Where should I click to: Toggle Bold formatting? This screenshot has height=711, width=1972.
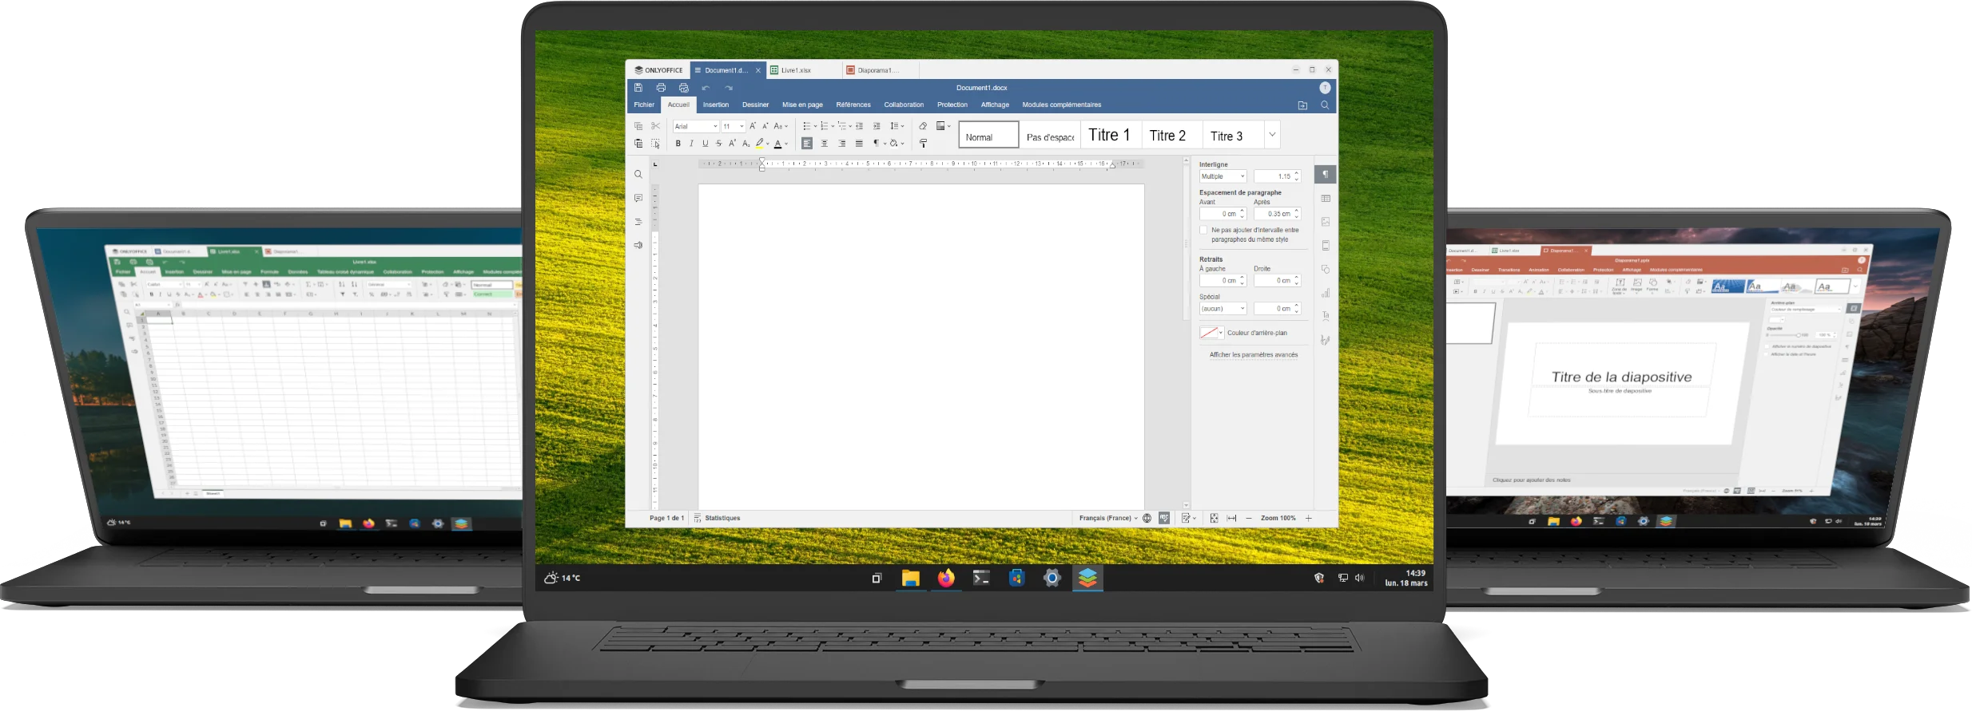pos(678,144)
